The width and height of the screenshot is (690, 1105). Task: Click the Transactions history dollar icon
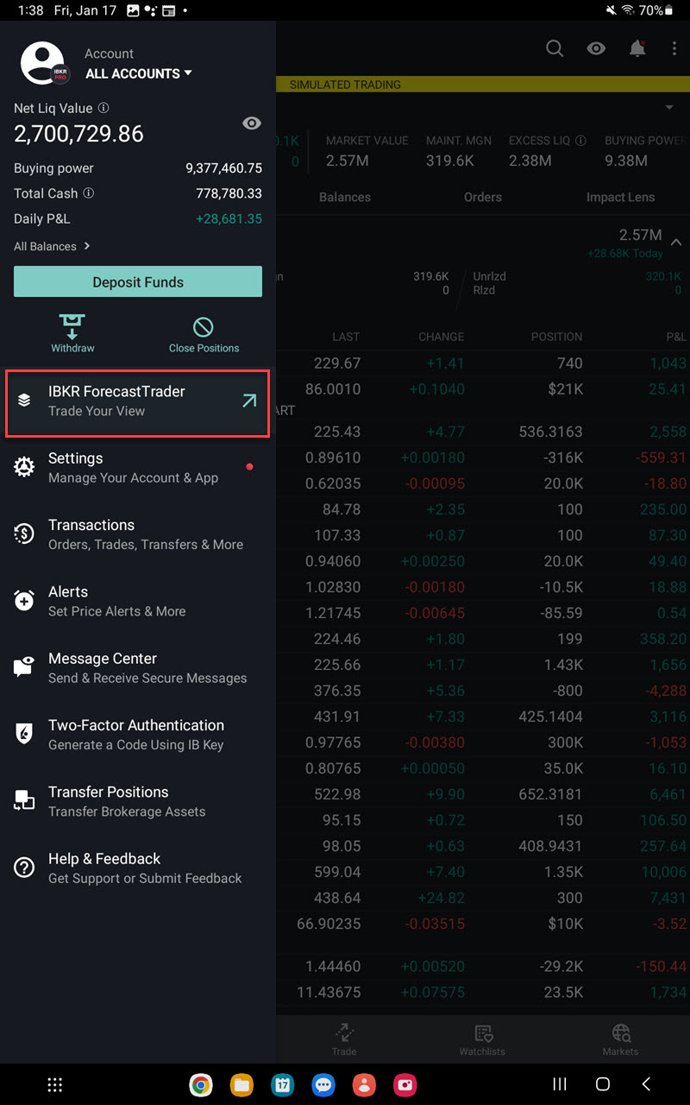click(x=24, y=534)
